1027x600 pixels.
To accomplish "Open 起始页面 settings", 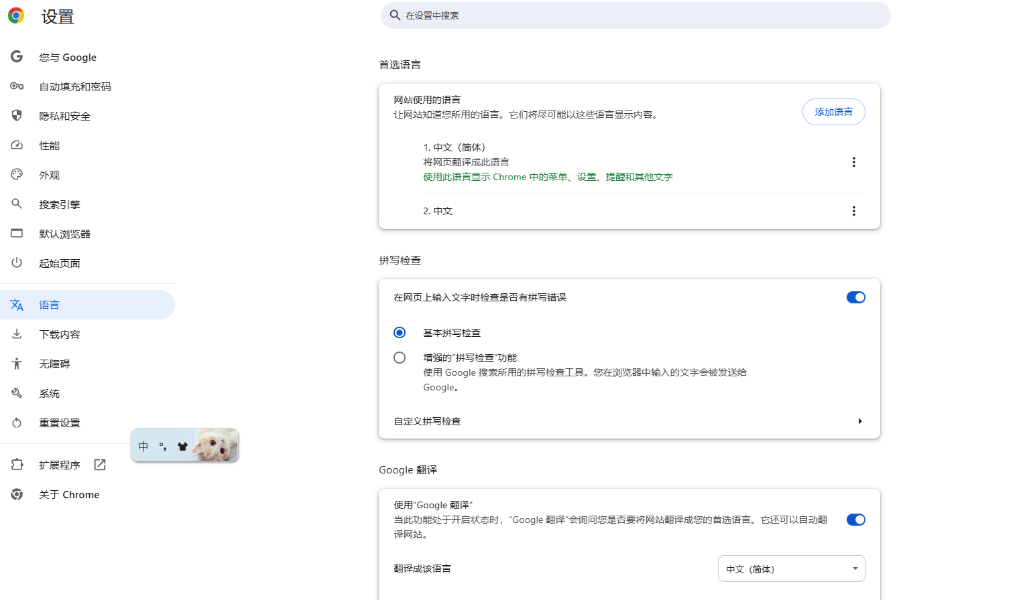I will [x=87, y=263].
